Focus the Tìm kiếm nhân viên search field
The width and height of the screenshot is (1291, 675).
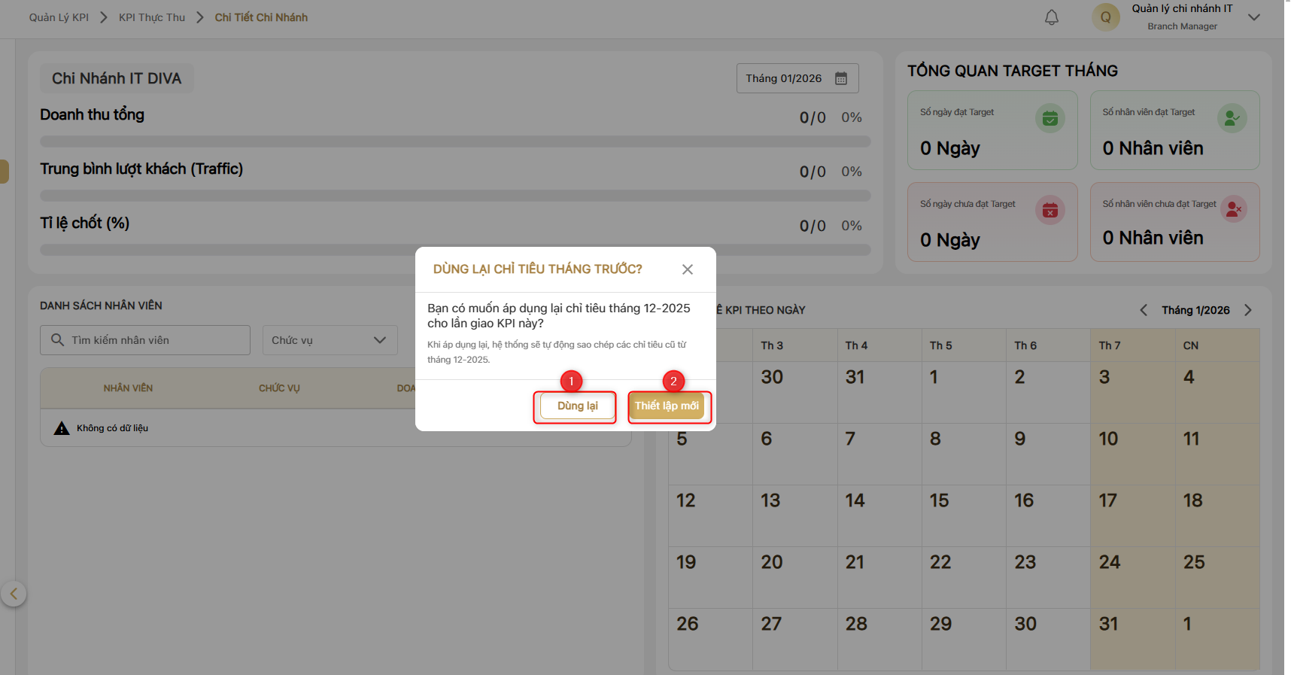[x=154, y=340]
